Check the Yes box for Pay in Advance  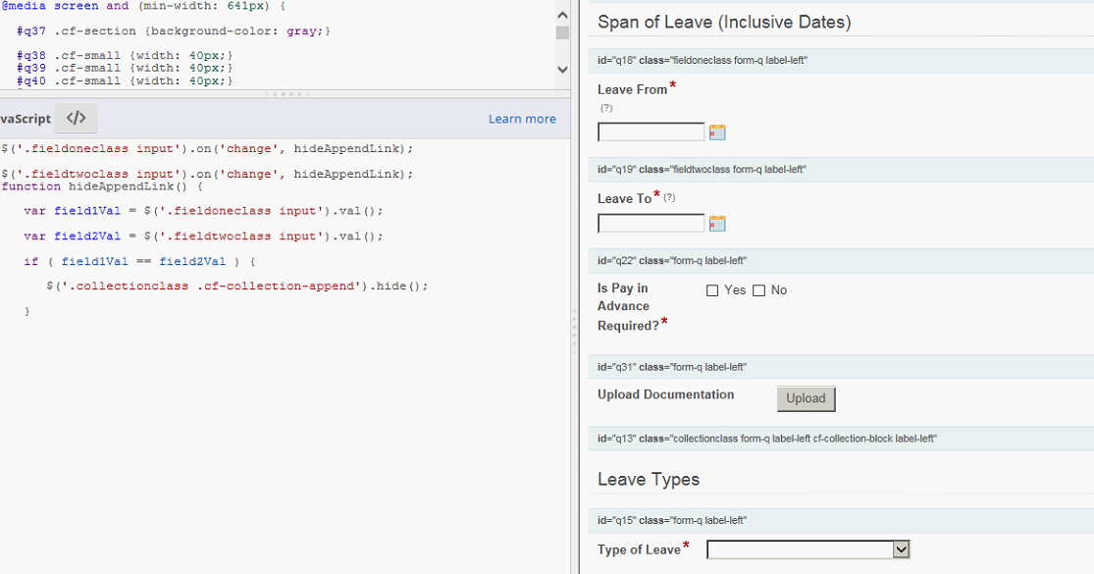(713, 290)
